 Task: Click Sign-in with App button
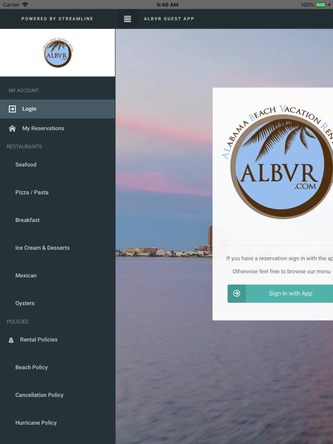click(x=280, y=293)
